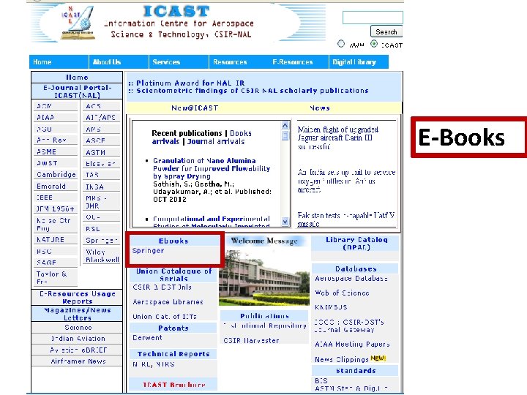The width and height of the screenshot is (527, 395).
Task: Open the ICAST Brochure link
Action: pos(173,385)
